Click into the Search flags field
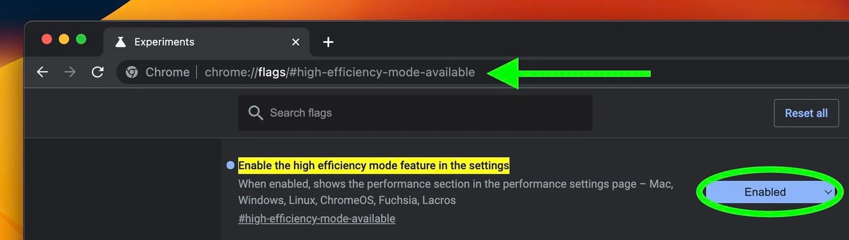 [415, 113]
